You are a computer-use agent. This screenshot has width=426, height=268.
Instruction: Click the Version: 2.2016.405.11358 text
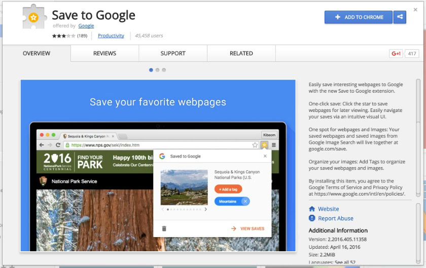click(x=337, y=240)
